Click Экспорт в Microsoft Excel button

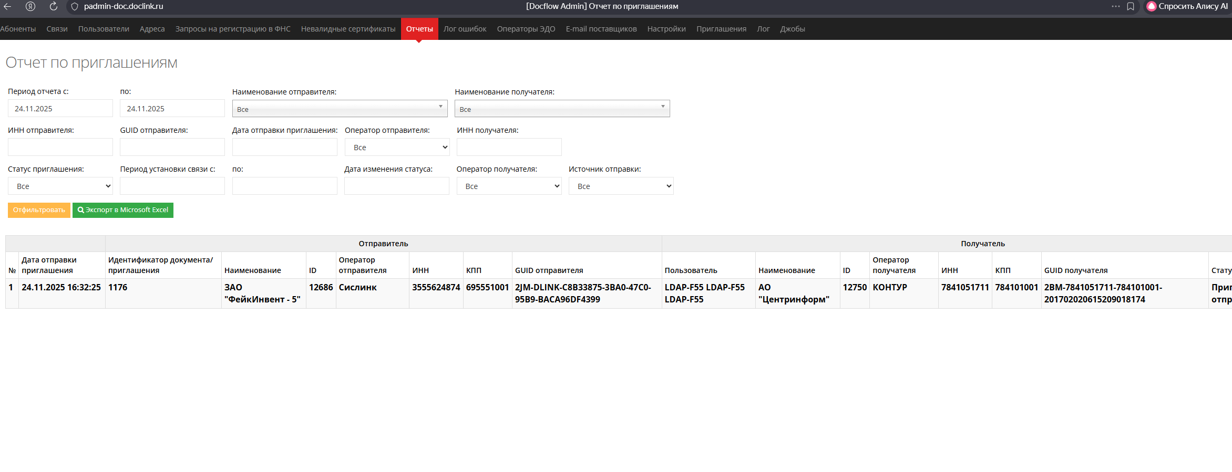tap(123, 210)
